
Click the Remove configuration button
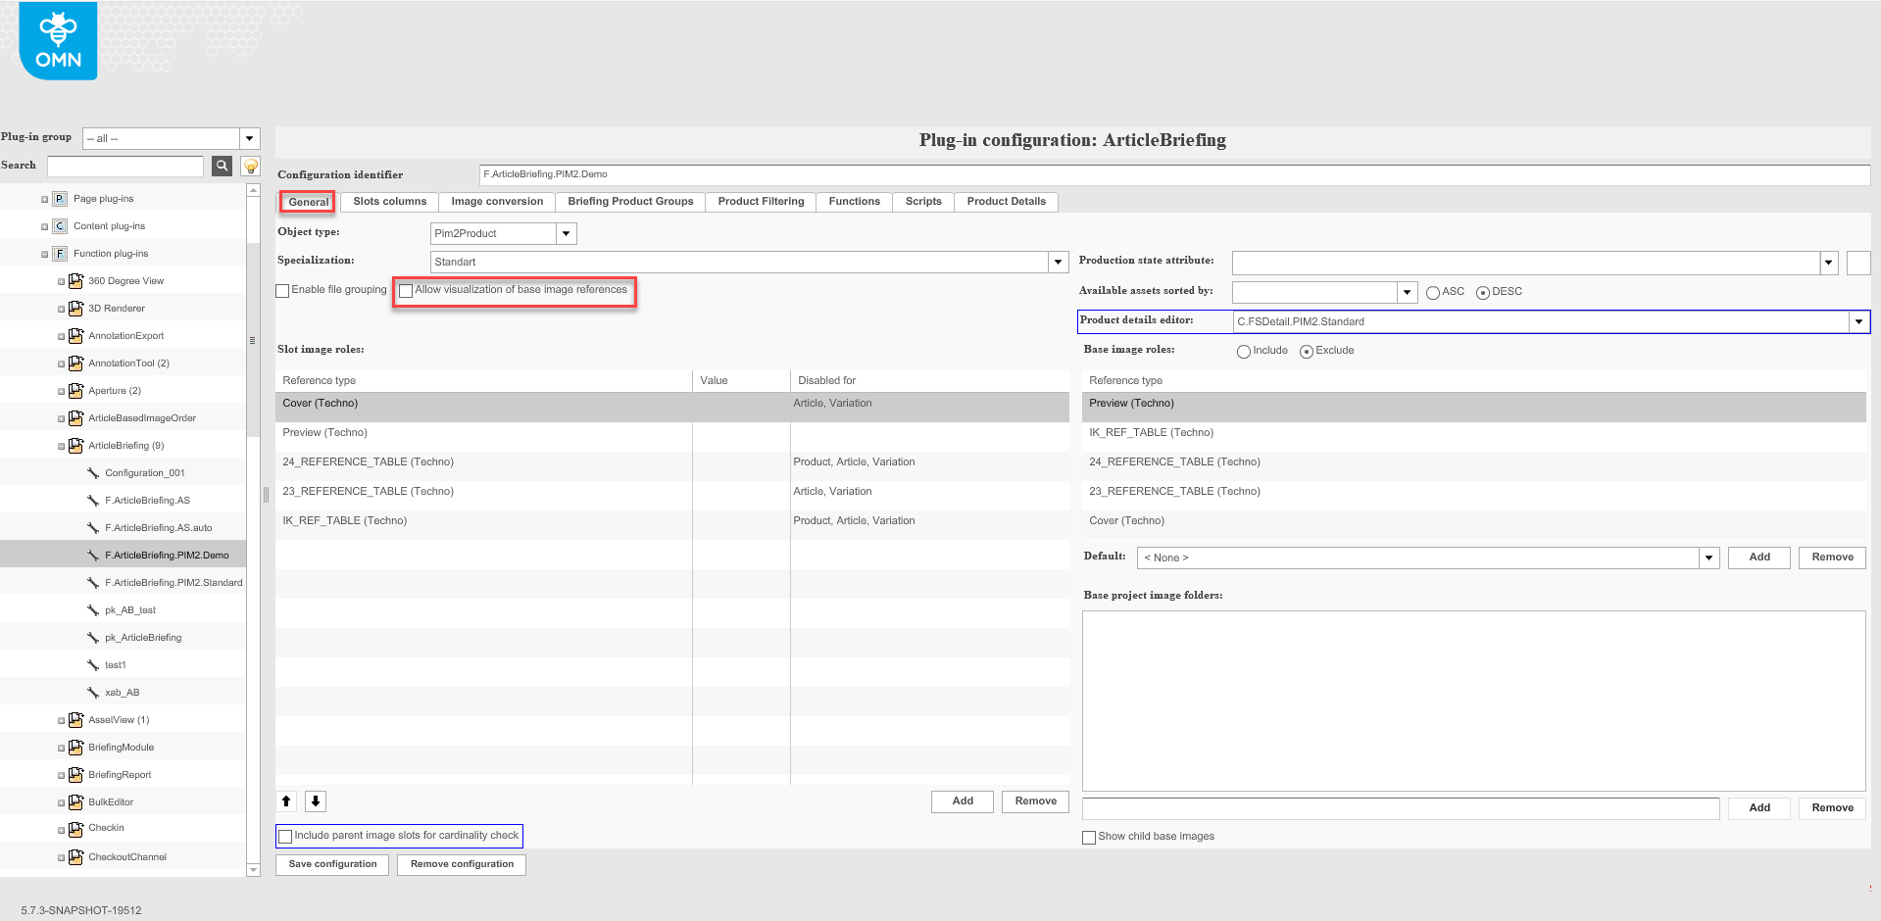click(x=461, y=864)
